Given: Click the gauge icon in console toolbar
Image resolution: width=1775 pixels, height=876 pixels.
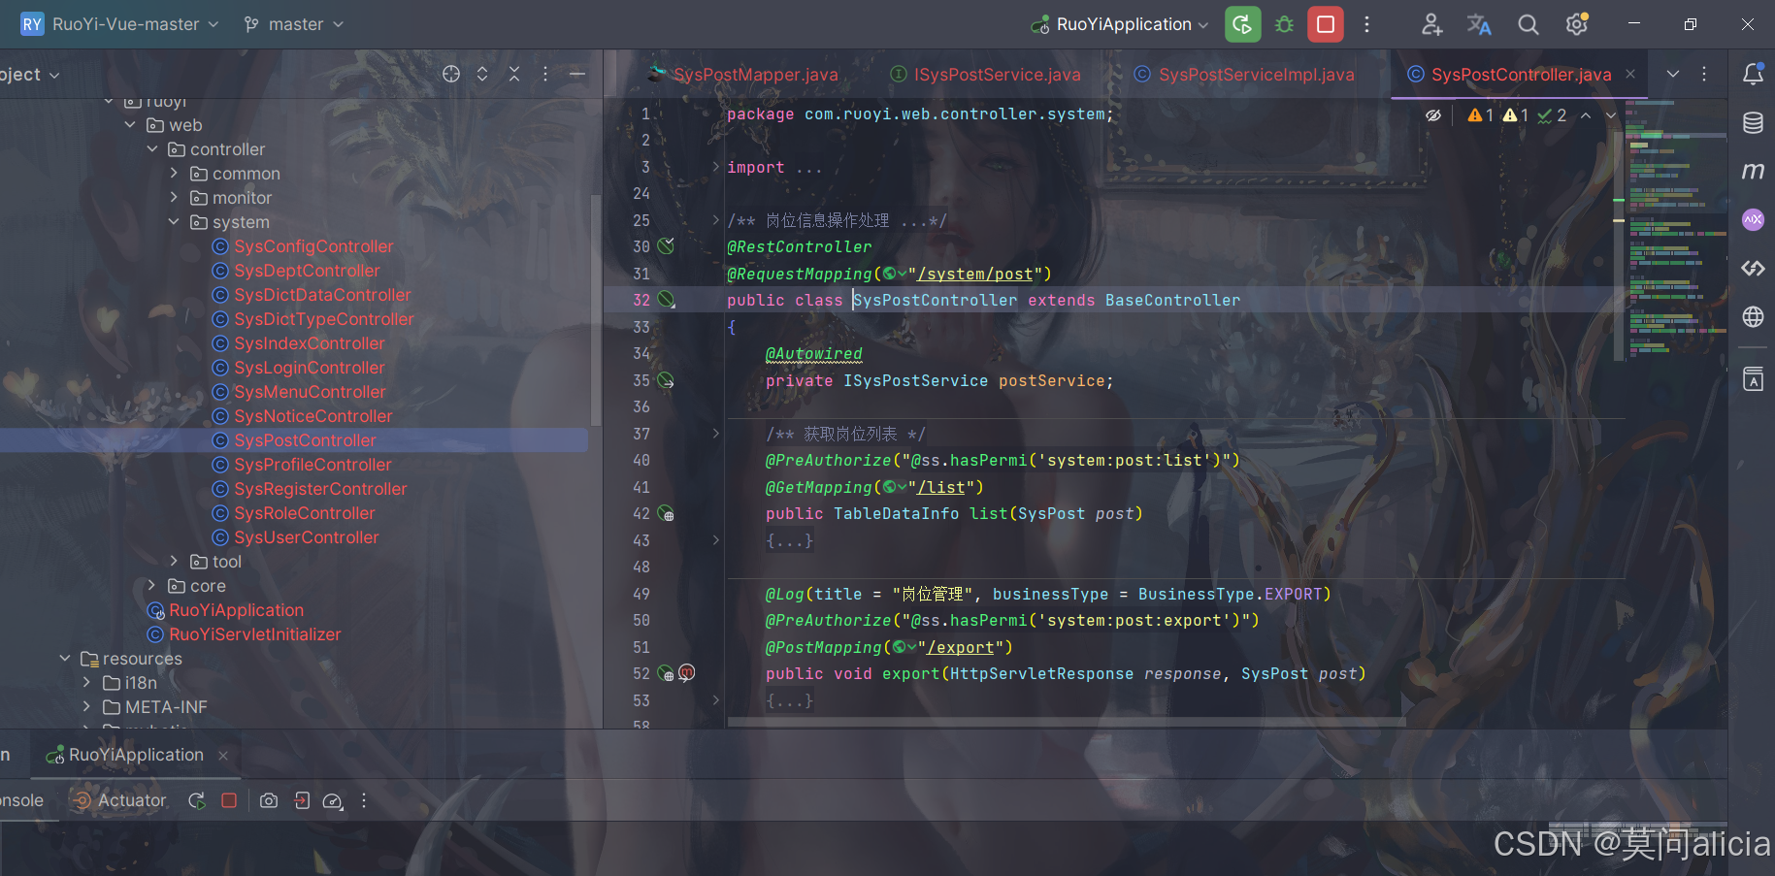Looking at the screenshot, I should 333,800.
